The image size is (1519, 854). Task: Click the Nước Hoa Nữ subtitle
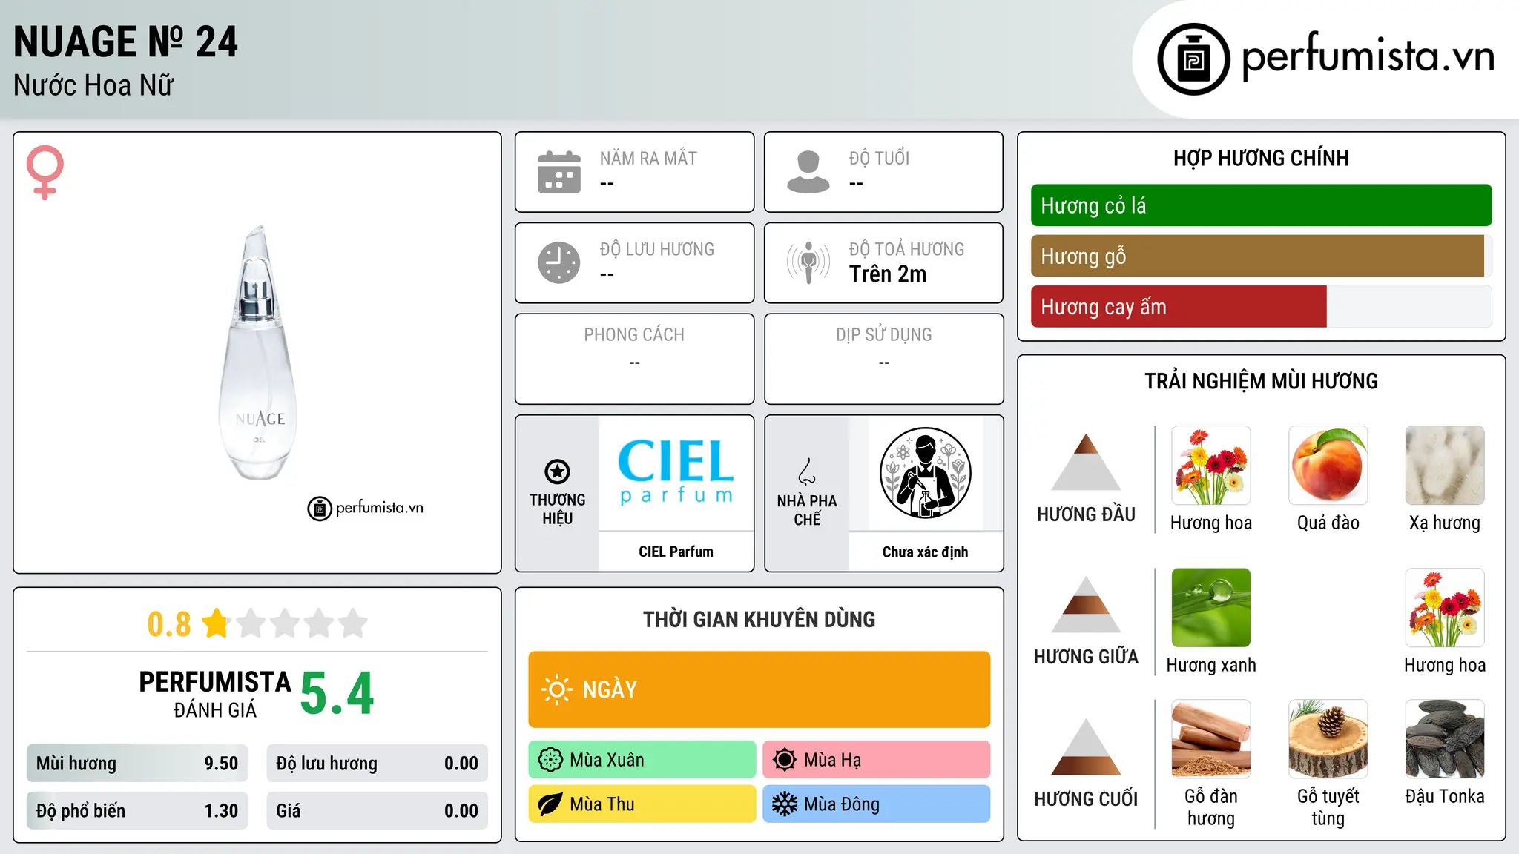pyautogui.click(x=93, y=85)
